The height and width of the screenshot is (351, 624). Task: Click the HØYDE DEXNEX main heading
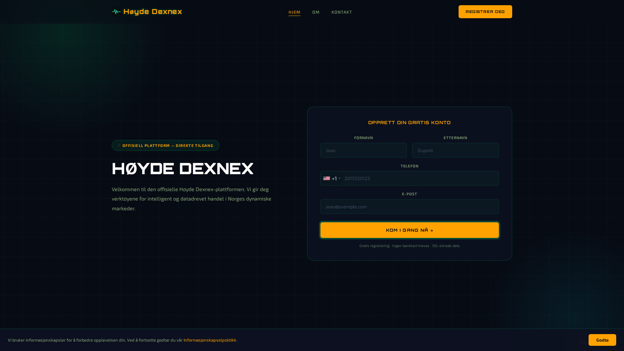[x=183, y=169]
